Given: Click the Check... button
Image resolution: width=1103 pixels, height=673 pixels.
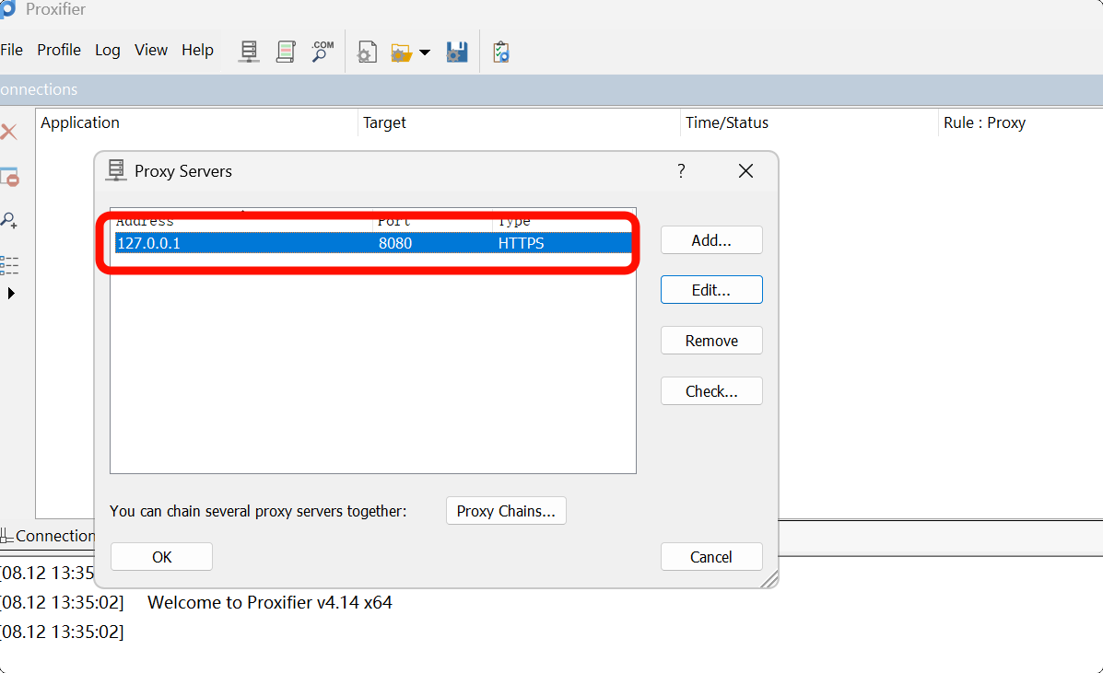Looking at the screenshot, I should click(x=710, y=391).
